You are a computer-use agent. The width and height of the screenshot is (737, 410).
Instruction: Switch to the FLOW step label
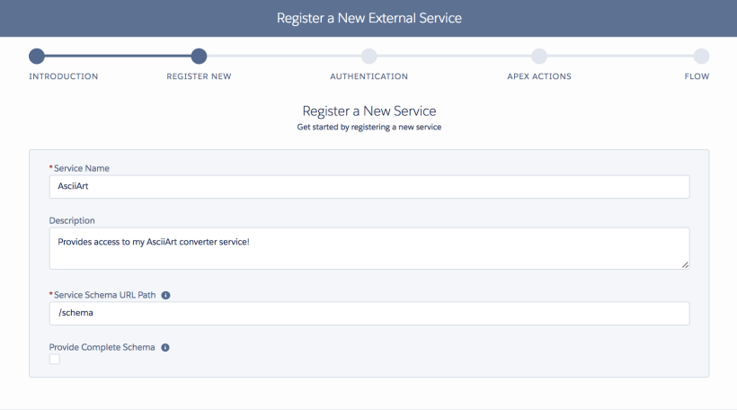click(697, 76)
